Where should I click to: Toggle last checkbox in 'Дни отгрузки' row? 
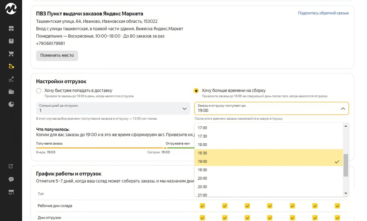pos(337,218)
